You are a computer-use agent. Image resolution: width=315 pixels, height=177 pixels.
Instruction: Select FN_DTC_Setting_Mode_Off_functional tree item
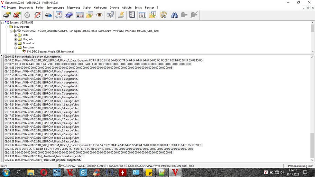pyautogui.click(x=50, y=52)
